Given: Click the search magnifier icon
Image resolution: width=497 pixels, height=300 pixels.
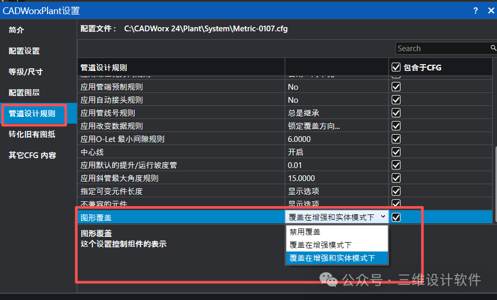Looking at the screenshot, I should click(493, 48).
